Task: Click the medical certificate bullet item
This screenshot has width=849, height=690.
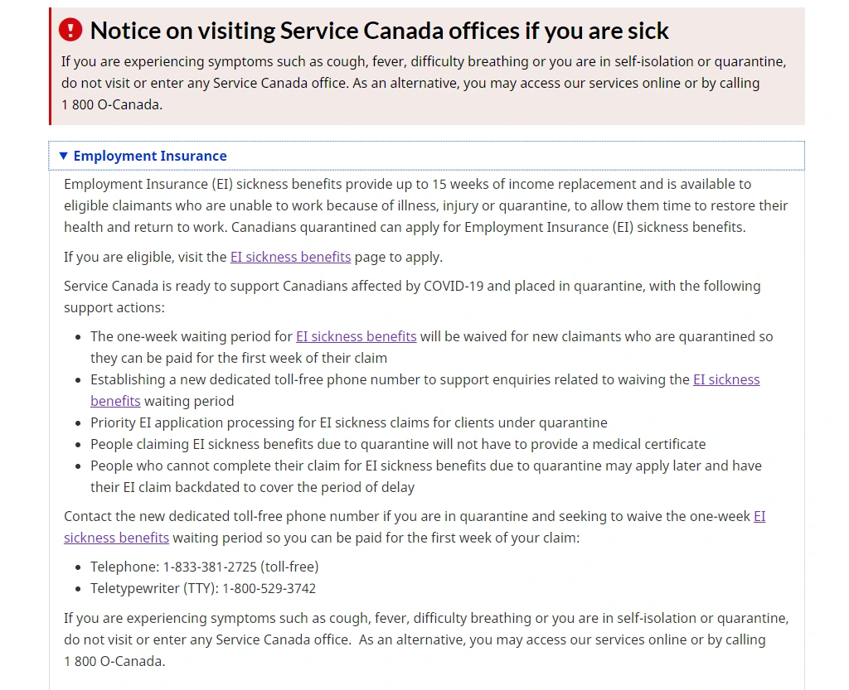Action: coord(398,444)
